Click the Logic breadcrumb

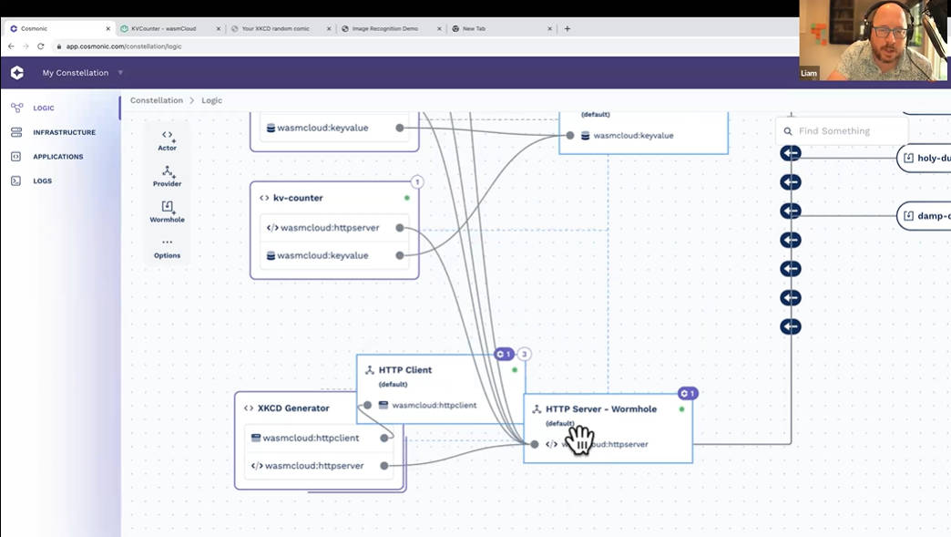pos(211,100)
